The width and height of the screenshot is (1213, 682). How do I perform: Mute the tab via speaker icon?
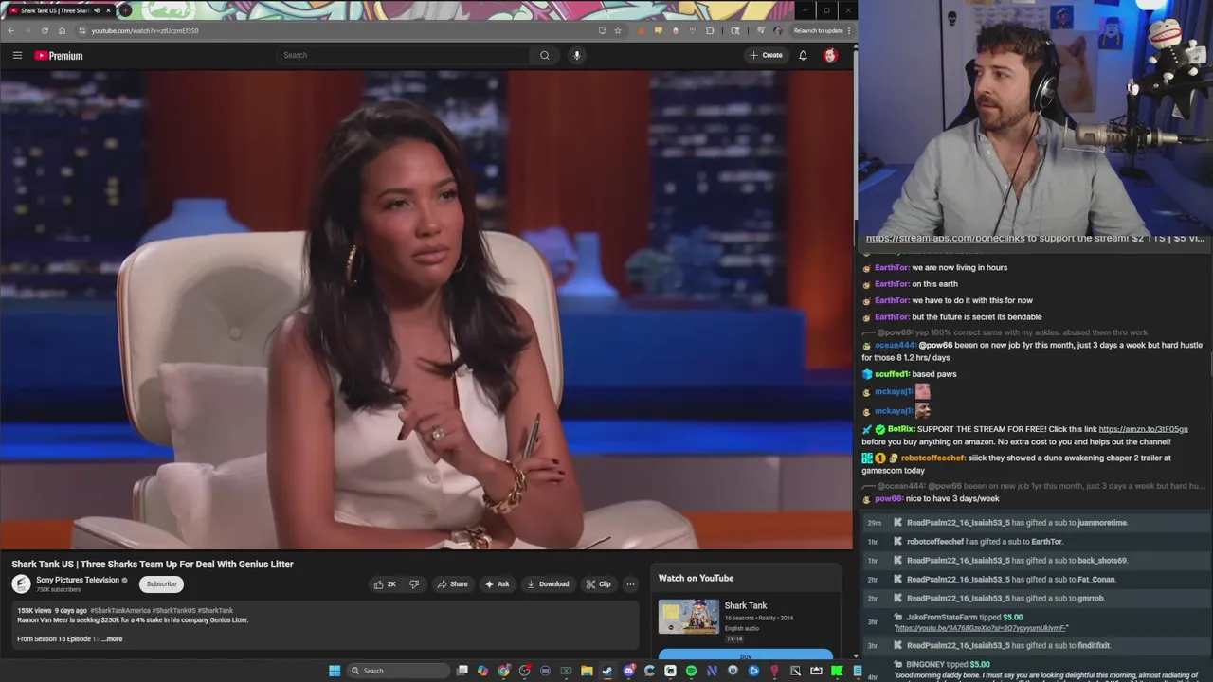97,10
